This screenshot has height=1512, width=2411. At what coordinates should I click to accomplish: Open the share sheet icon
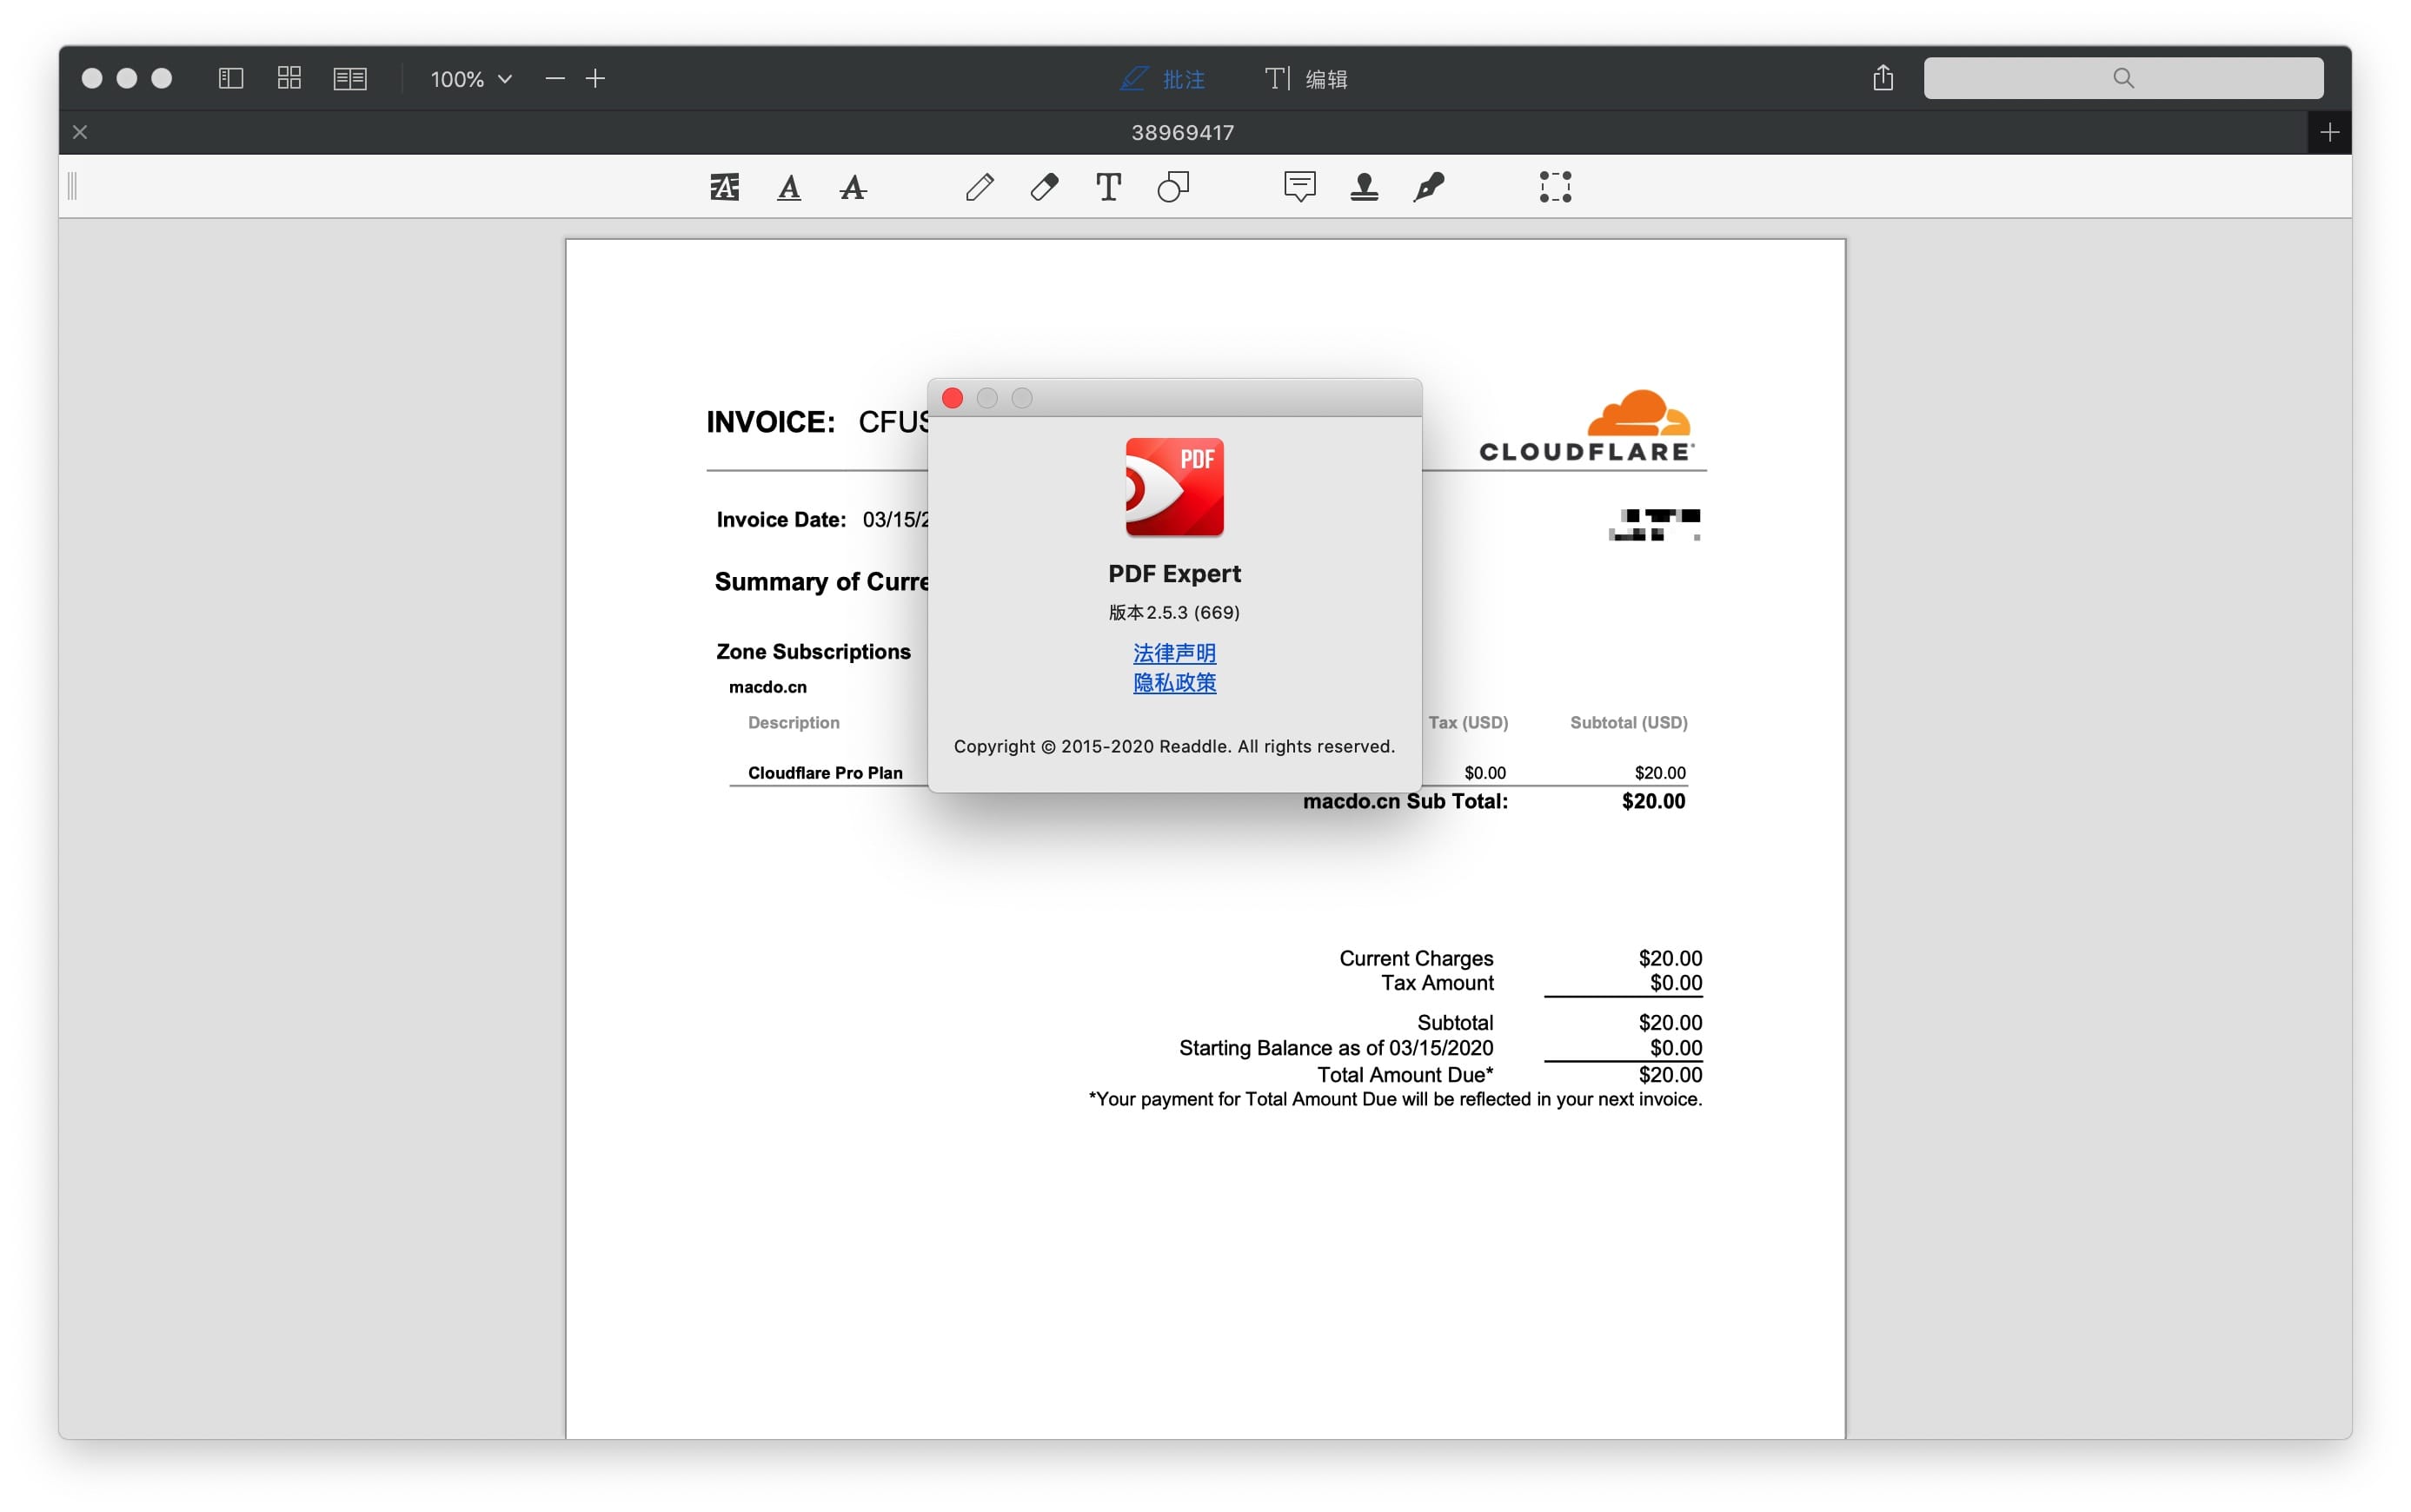[x=1883, y=78]
